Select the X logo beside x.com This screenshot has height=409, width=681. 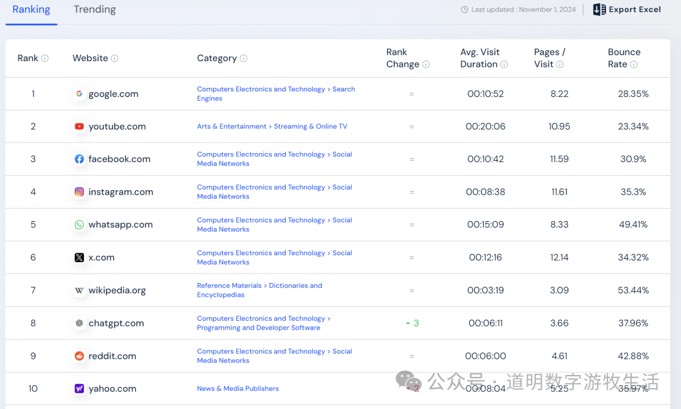79,257
